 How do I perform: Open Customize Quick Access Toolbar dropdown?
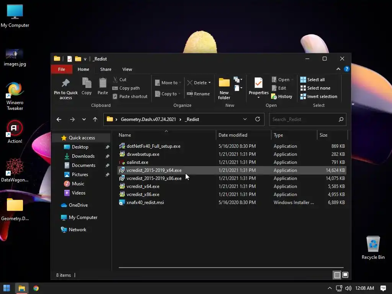coord(85,59)
